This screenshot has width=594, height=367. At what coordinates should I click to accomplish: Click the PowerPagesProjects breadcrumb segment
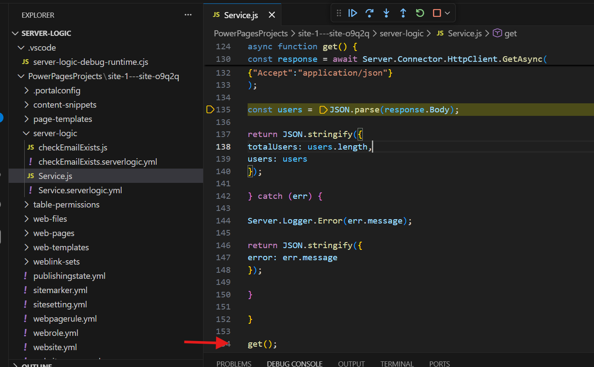(x=251, y=33)
